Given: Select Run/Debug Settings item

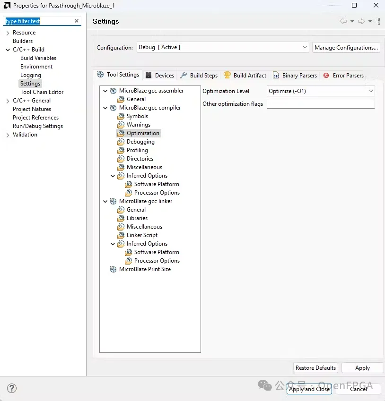Looking at the screenshot, I should coord(38,126).
